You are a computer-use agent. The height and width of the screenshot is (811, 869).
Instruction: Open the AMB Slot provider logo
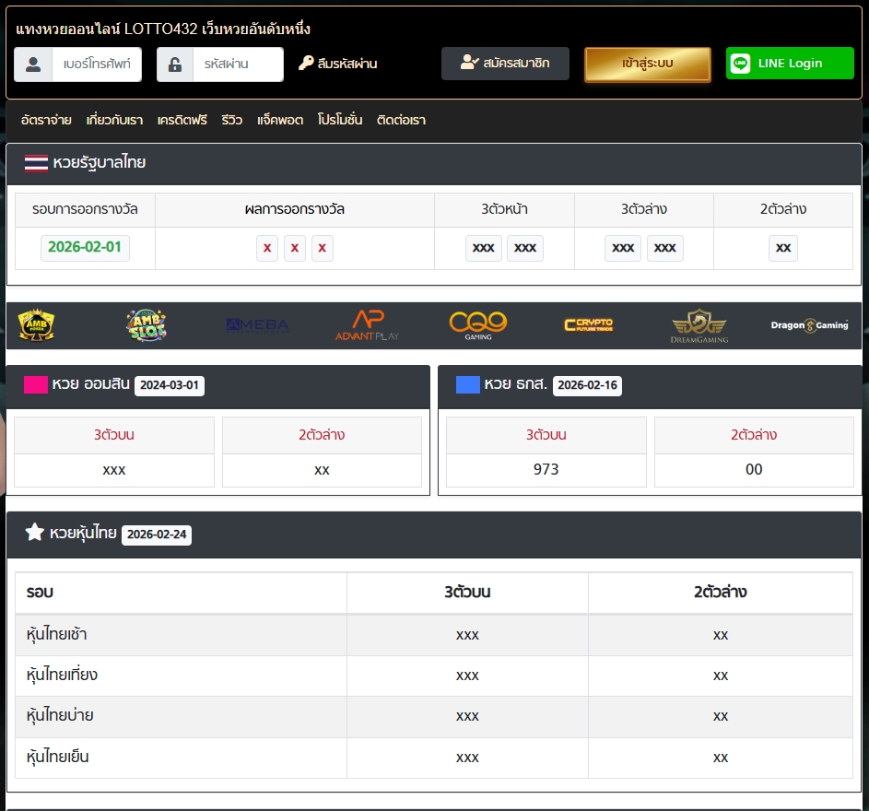(147, 325)
